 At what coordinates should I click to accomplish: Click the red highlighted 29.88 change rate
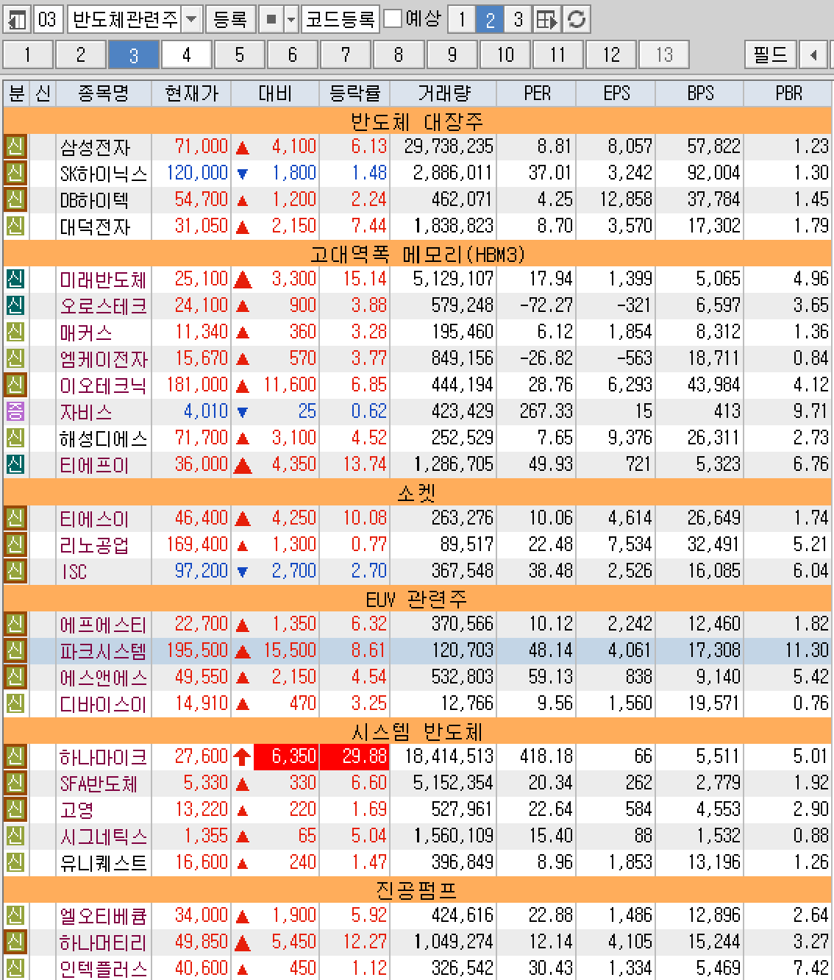point(354,756)
